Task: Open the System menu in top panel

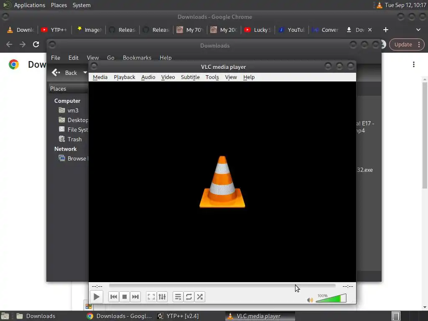Action: pyautogui.click(x=82, y=5)
